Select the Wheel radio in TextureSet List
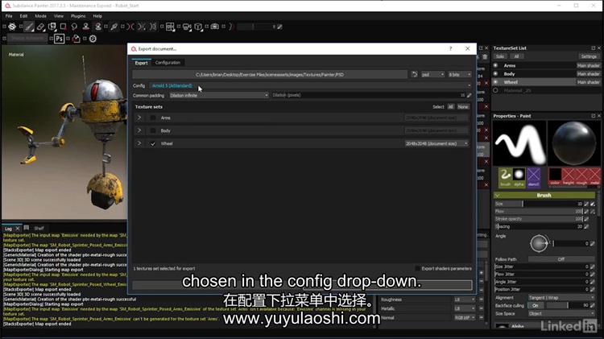Viewport: 604px width, 339px height. click(x=495, y=82)
